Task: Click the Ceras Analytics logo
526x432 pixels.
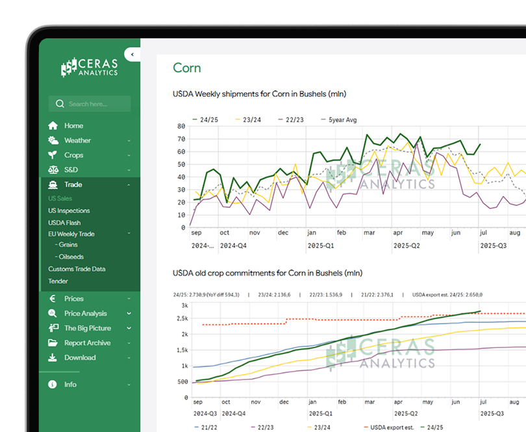Action: [x=90, y=67]
